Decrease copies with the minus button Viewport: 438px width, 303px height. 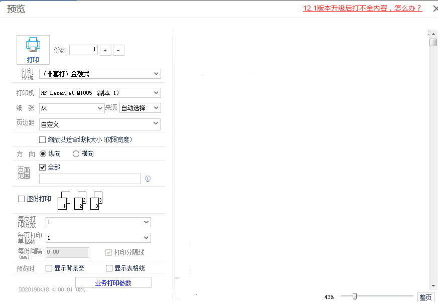pos(119,50)
